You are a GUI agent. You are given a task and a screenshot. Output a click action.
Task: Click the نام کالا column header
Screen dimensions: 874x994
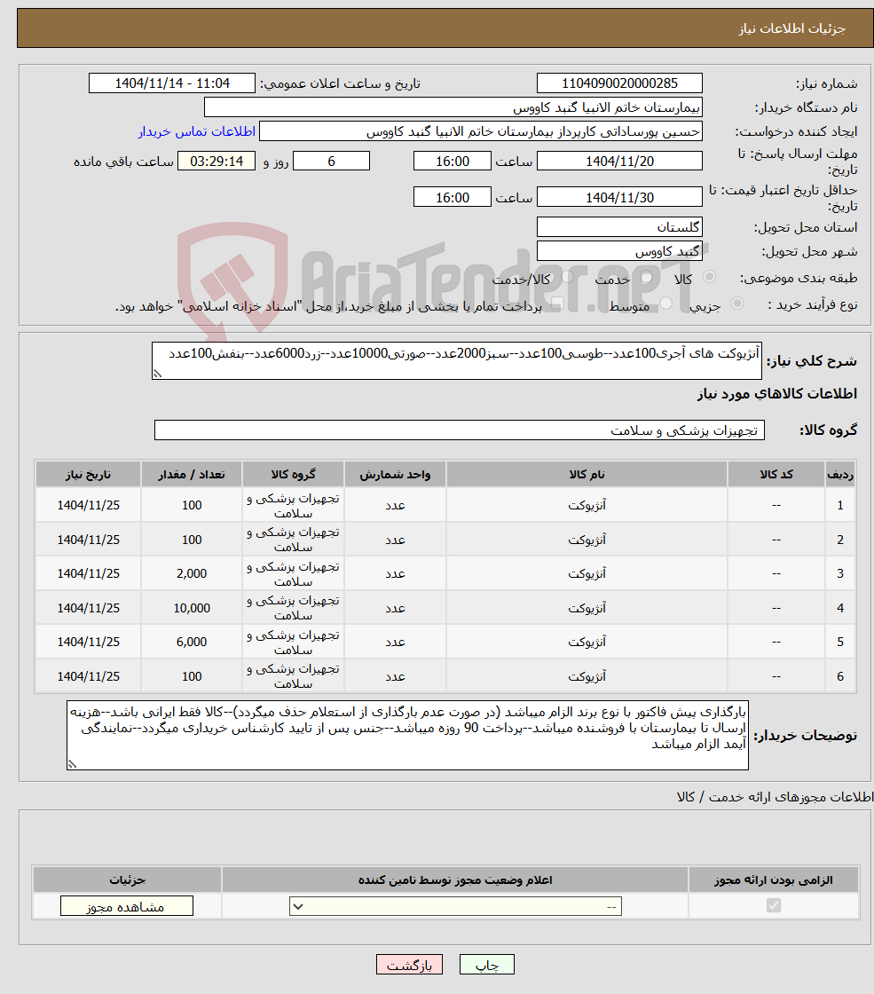(587, 474)
